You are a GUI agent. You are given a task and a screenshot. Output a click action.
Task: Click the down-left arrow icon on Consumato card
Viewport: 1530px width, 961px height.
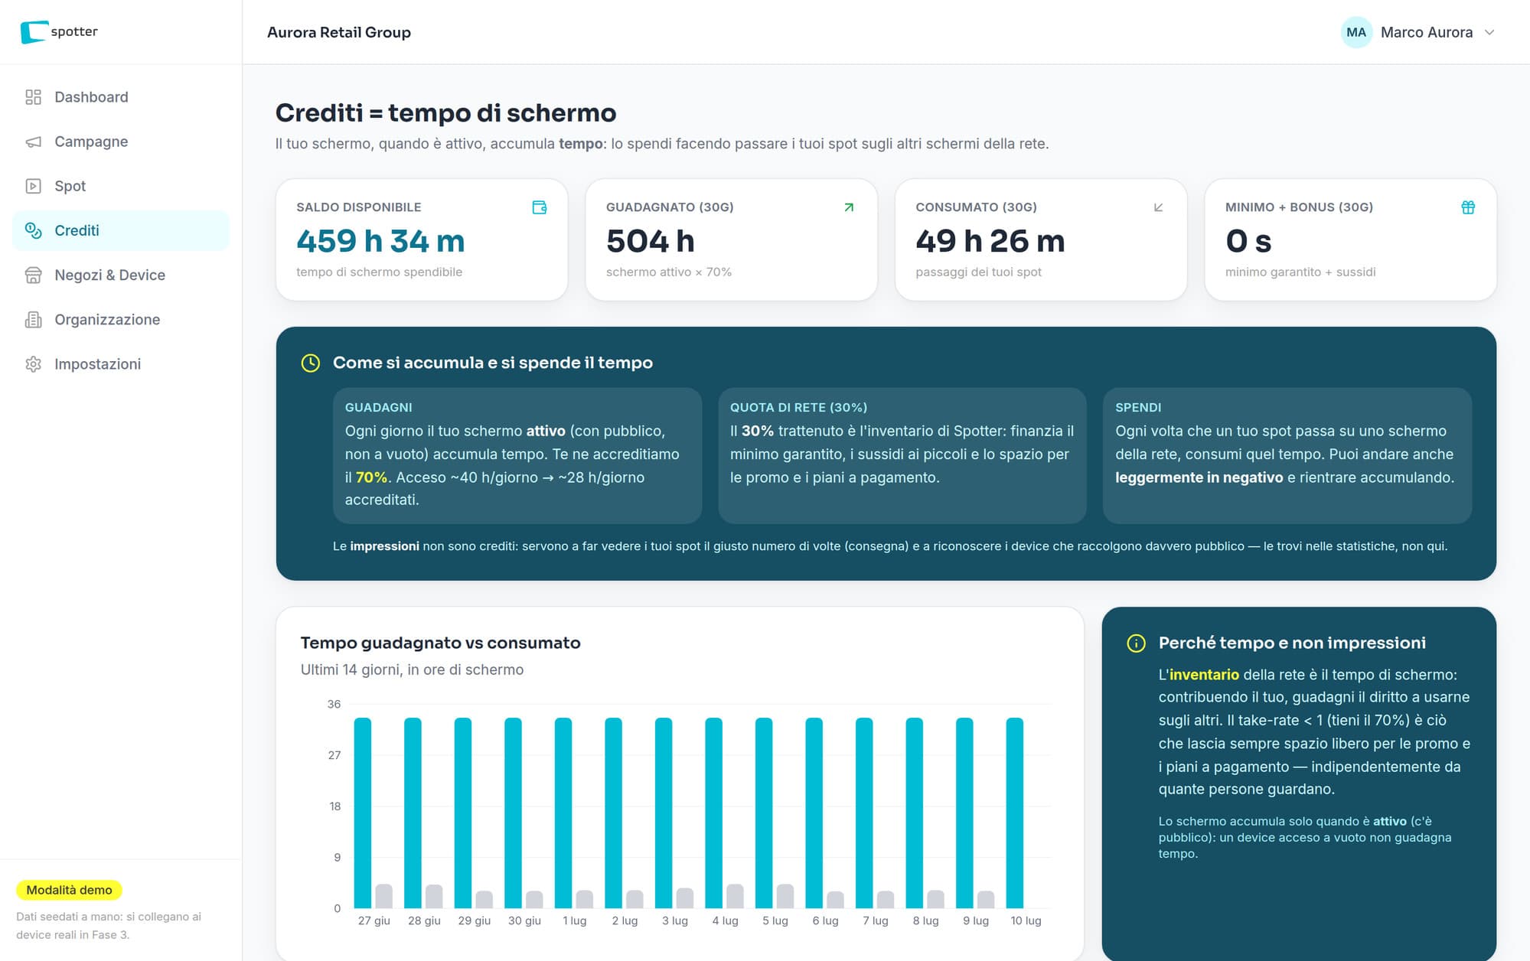pyautogui.click(x=1159, y=207)
